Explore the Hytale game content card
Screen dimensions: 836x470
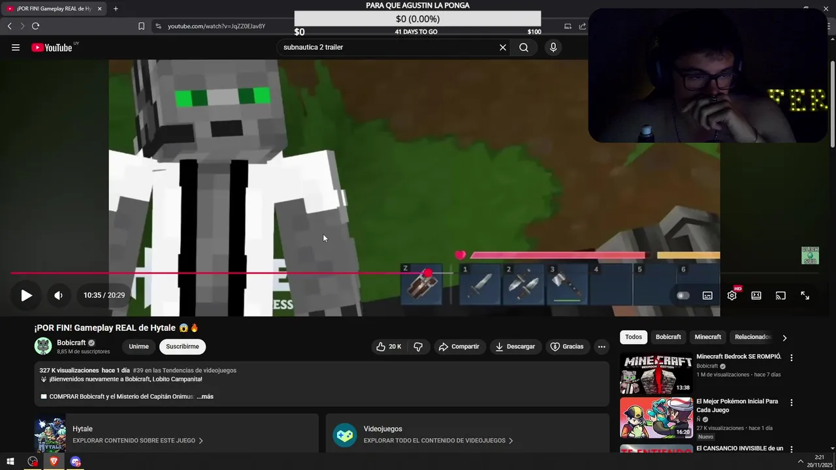(176, 433)
